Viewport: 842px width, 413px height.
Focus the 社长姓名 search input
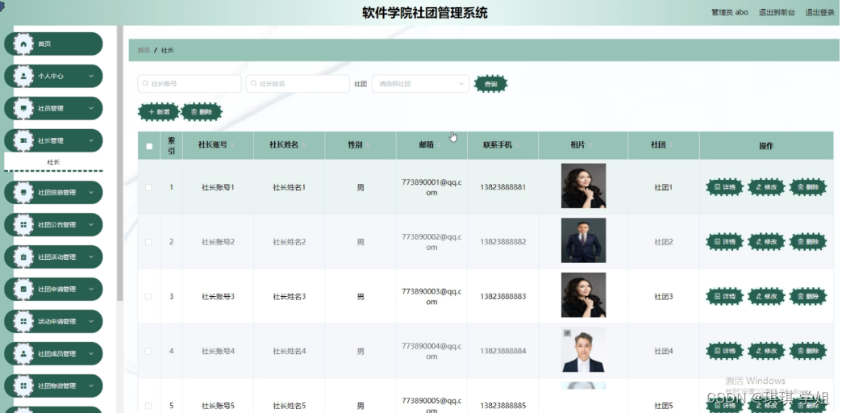[x=298, y=84]
